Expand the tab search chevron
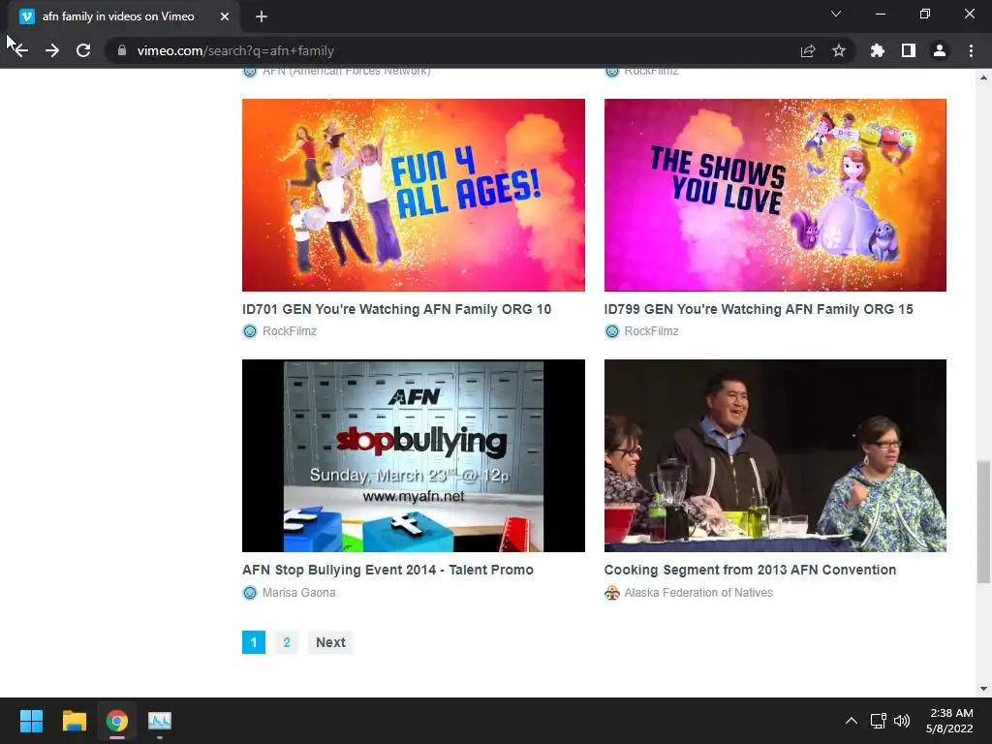The width and height of the screenshot is (992, 744). (x=836, y=14)
